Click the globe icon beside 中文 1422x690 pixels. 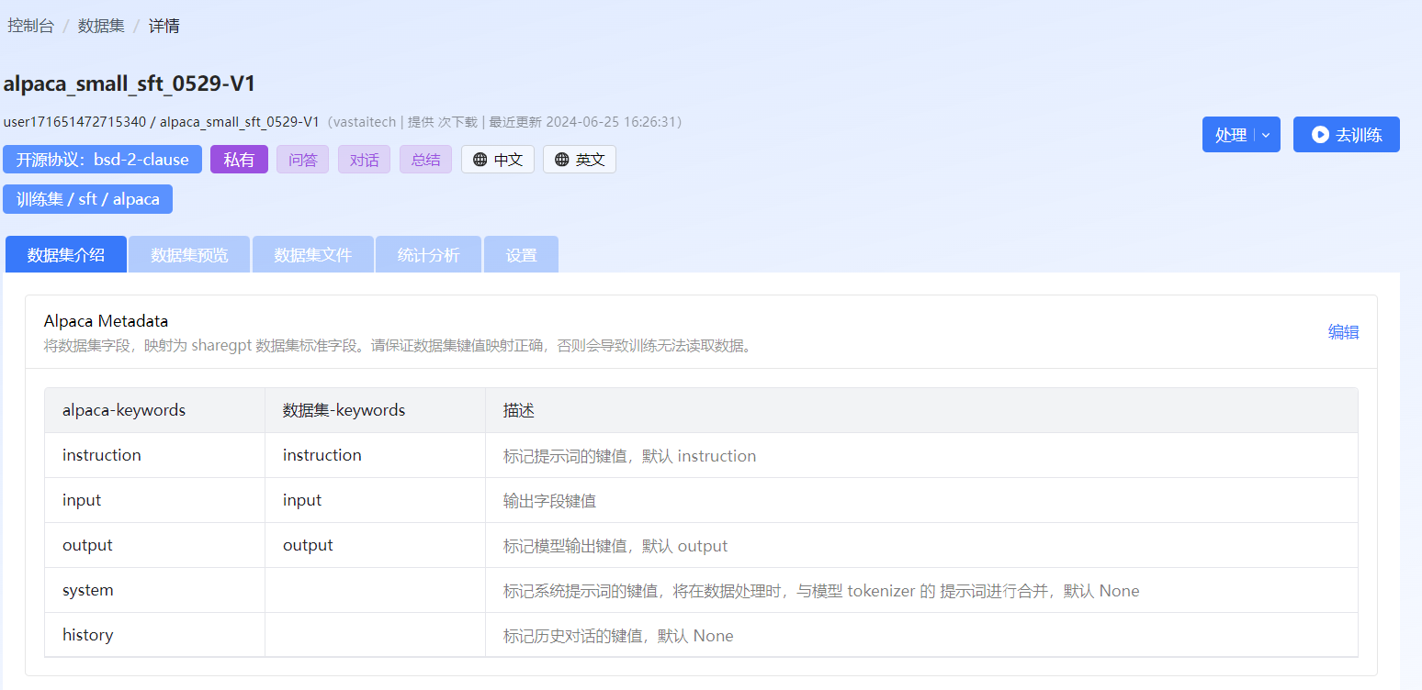pos(480,160)
